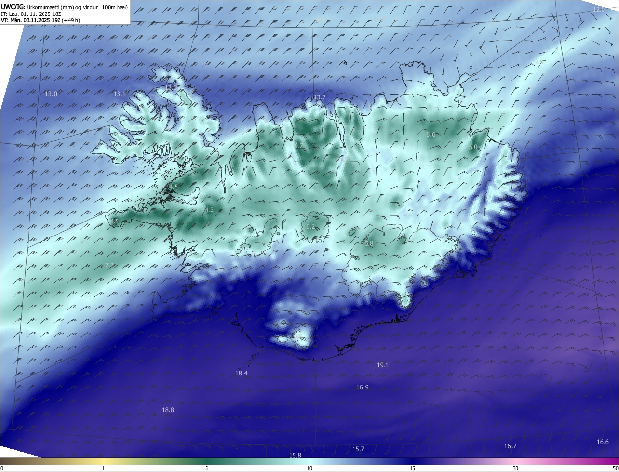Click the initial time 'IT: Lau. 01. 11. 2025 18Z'
The image size is (619, 472).
tap(31, 14)
